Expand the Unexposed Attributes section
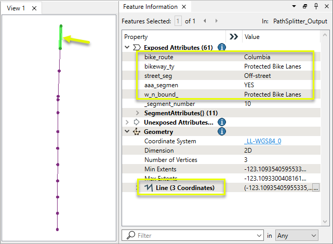 (128, 122)
